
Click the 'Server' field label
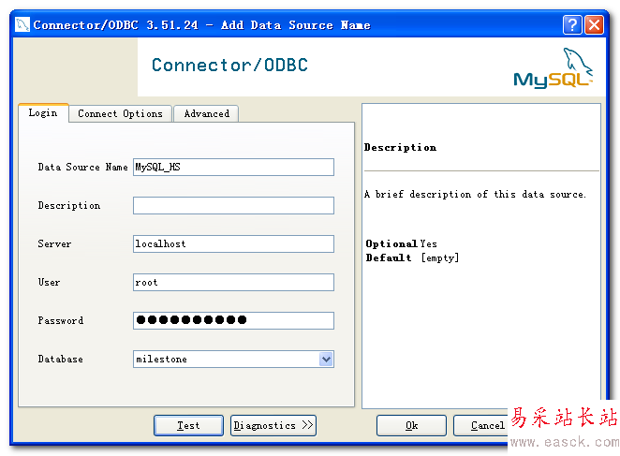[x=54, y=244]
